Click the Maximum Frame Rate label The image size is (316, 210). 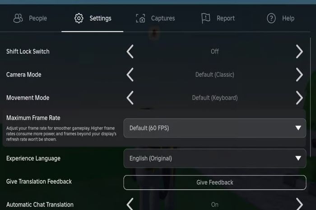click(33, 118)
